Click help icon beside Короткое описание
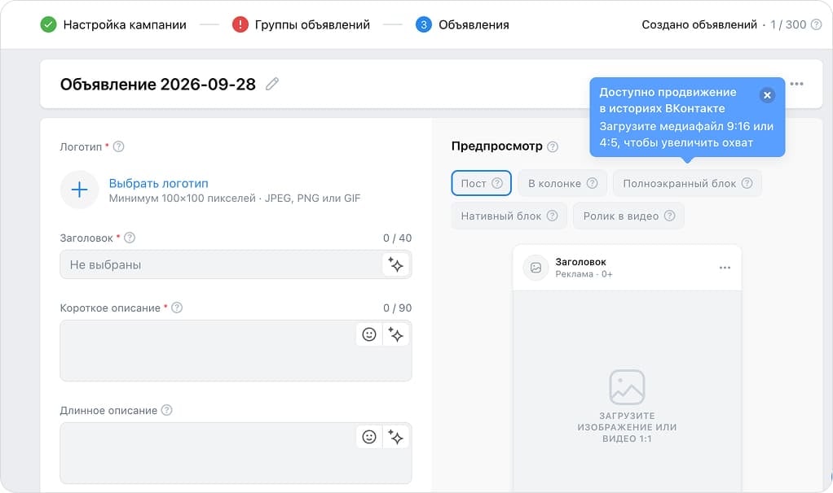Image resolution: width=833 pixels, height=493 pixels. tap(177, 308)
